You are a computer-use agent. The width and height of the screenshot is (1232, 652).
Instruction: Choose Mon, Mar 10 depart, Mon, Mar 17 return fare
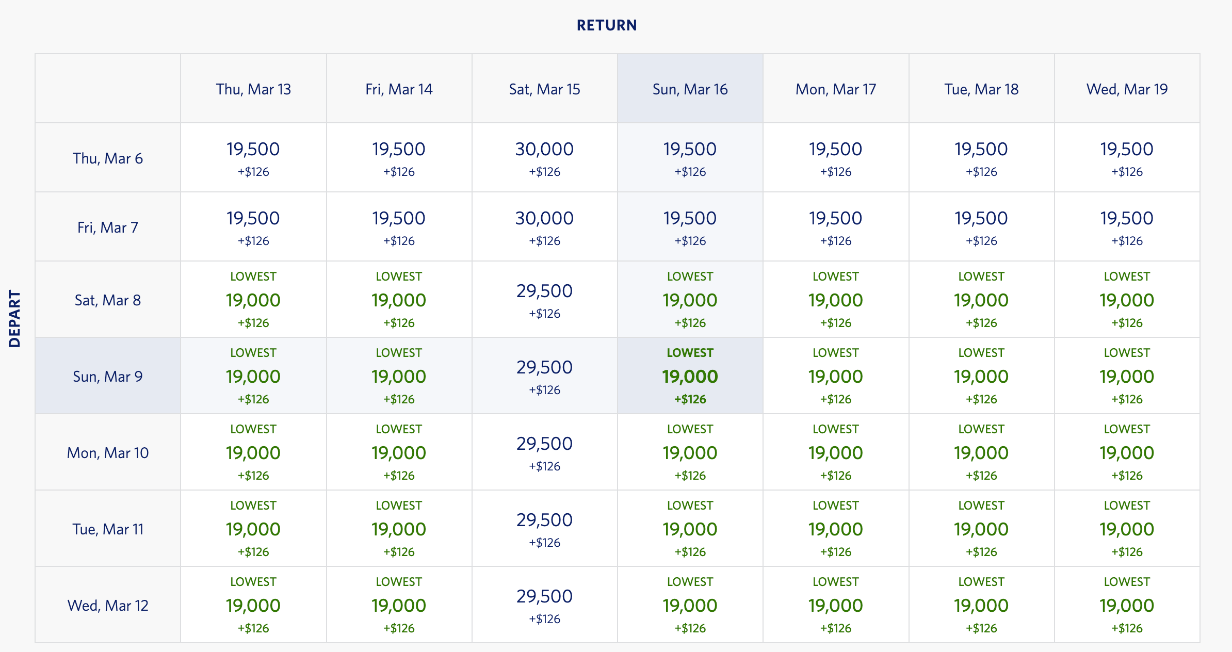pyautogui.click(x=835, y=452)
